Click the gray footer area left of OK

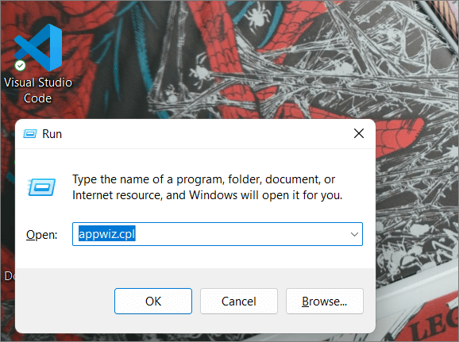coord(64,301)
